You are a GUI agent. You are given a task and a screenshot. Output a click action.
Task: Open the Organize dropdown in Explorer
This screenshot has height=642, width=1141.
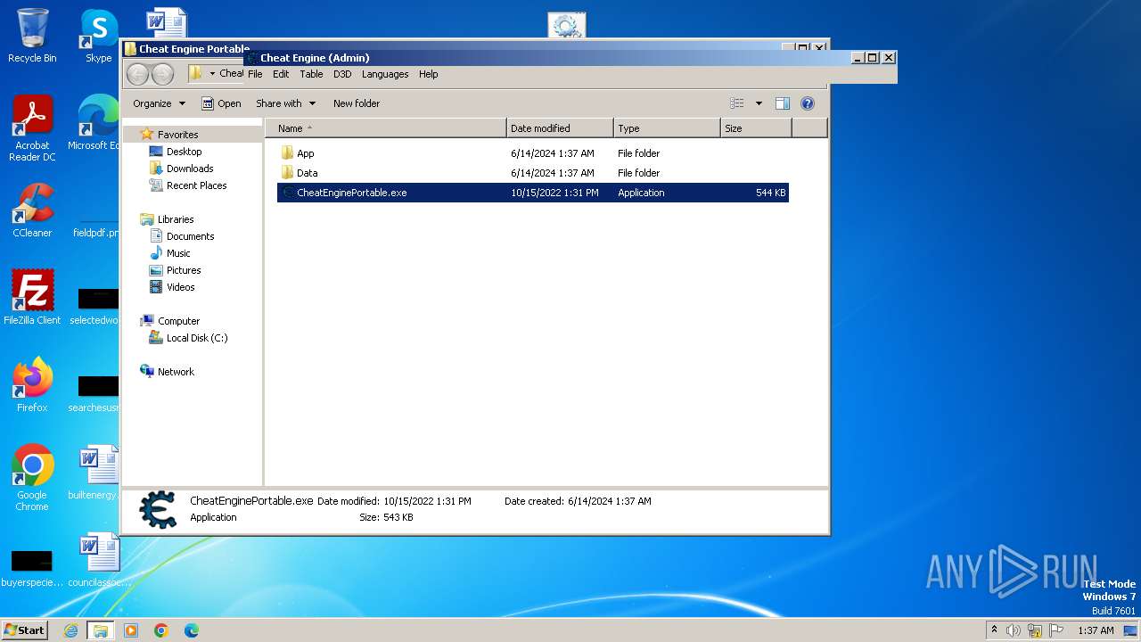159,103
